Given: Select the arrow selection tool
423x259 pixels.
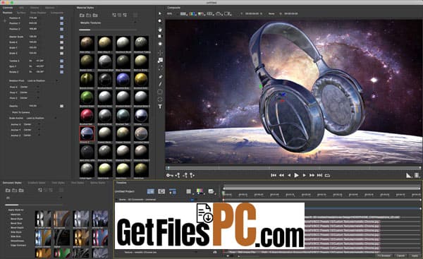Looking at the screenshot, I should [x=160, y=13].
